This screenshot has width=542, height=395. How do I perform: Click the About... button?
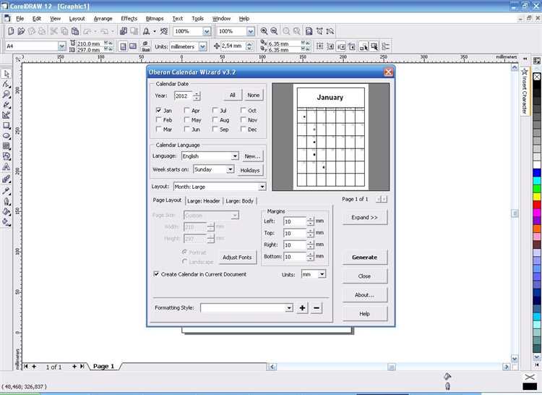364,294
